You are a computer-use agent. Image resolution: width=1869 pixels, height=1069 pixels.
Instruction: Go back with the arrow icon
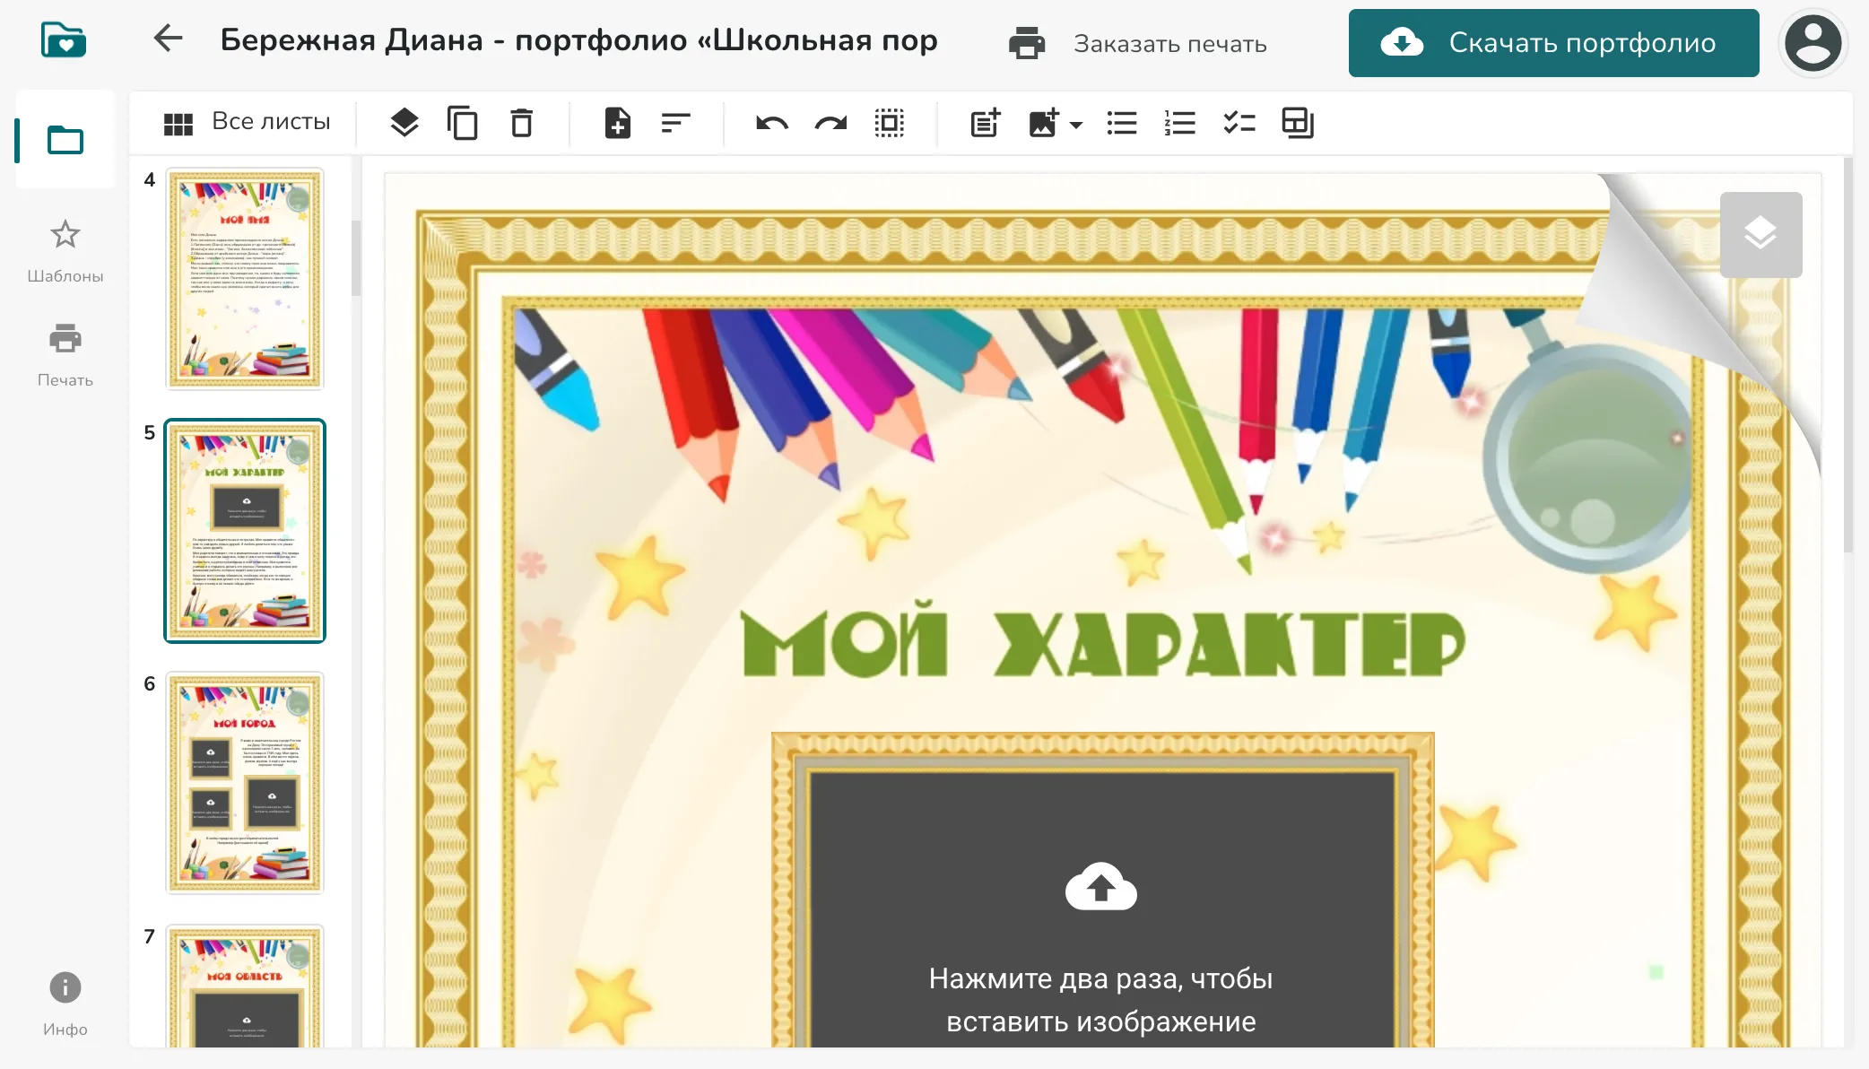tap(168, 39)
